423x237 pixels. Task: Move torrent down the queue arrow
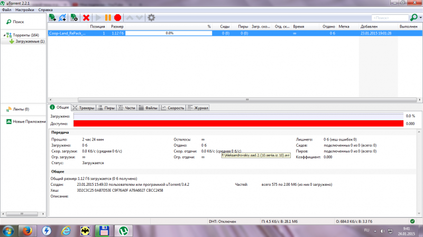(139, 18)
